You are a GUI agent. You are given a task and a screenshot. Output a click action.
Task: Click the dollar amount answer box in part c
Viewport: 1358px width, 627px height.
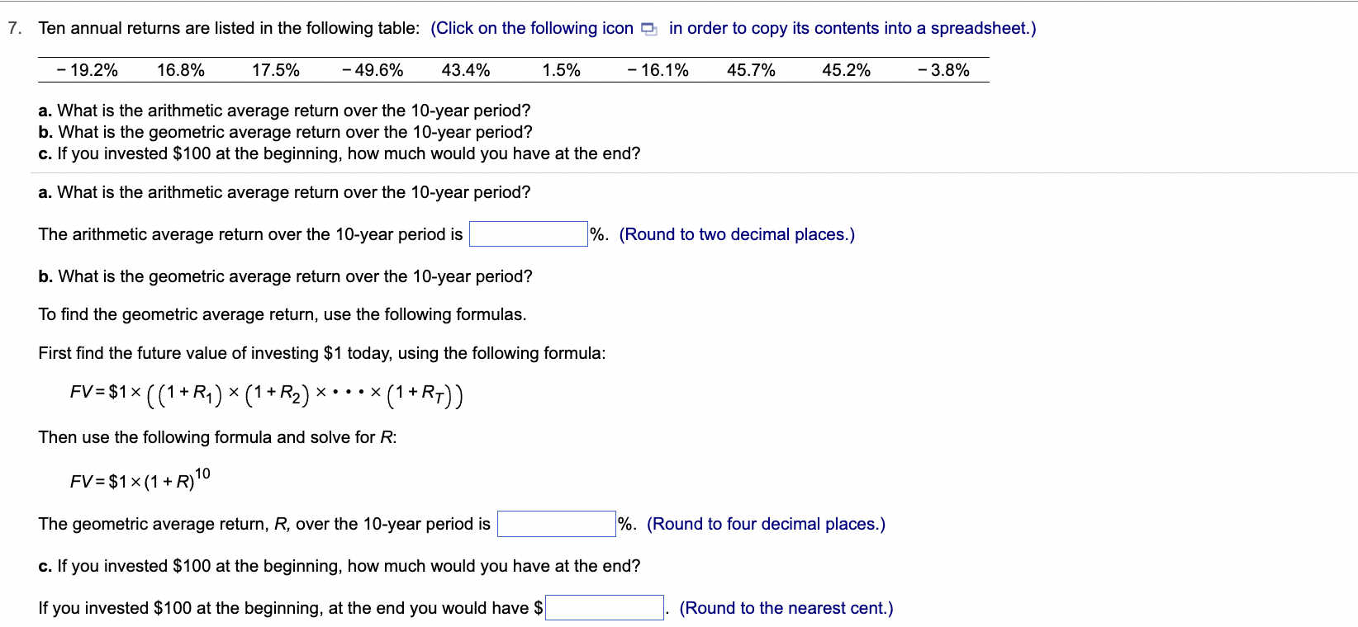pos(605,608)
